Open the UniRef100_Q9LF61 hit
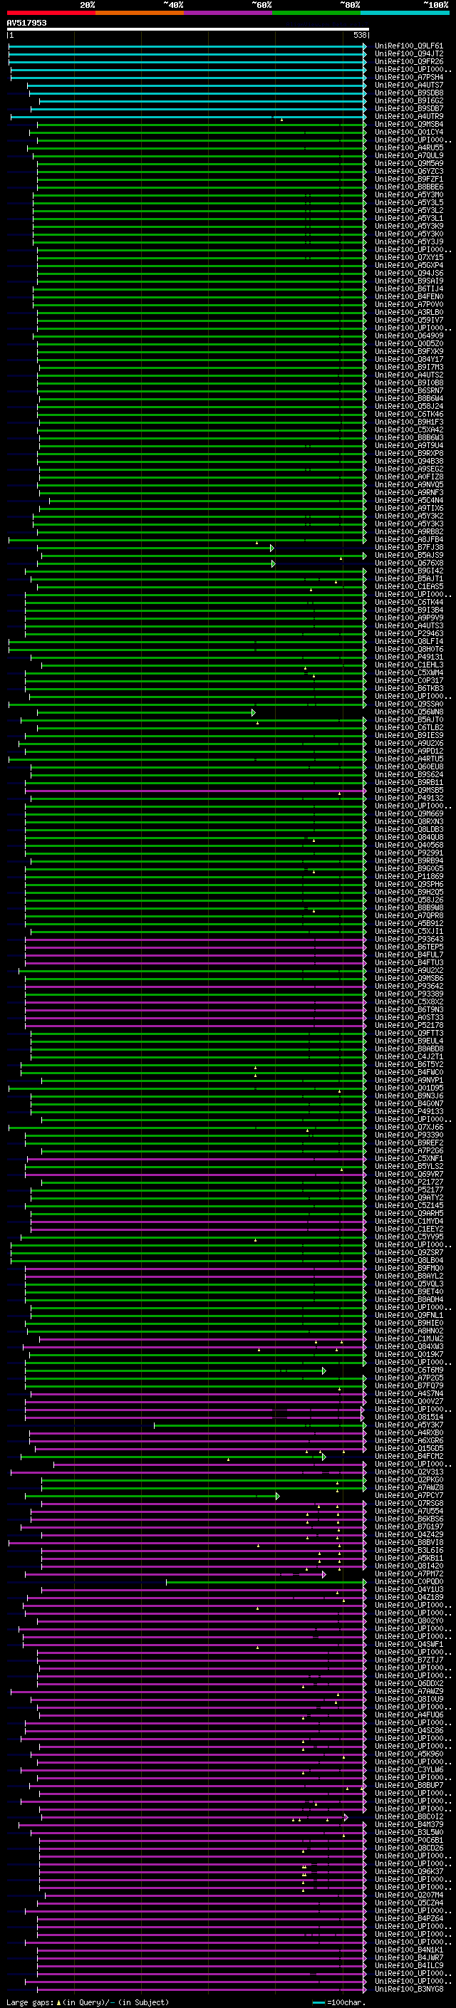This screenshot has width=456, height=2008. [408, 46]
